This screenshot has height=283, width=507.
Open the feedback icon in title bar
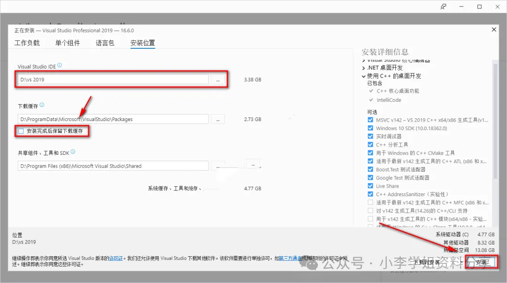click(x=443, y=7)
